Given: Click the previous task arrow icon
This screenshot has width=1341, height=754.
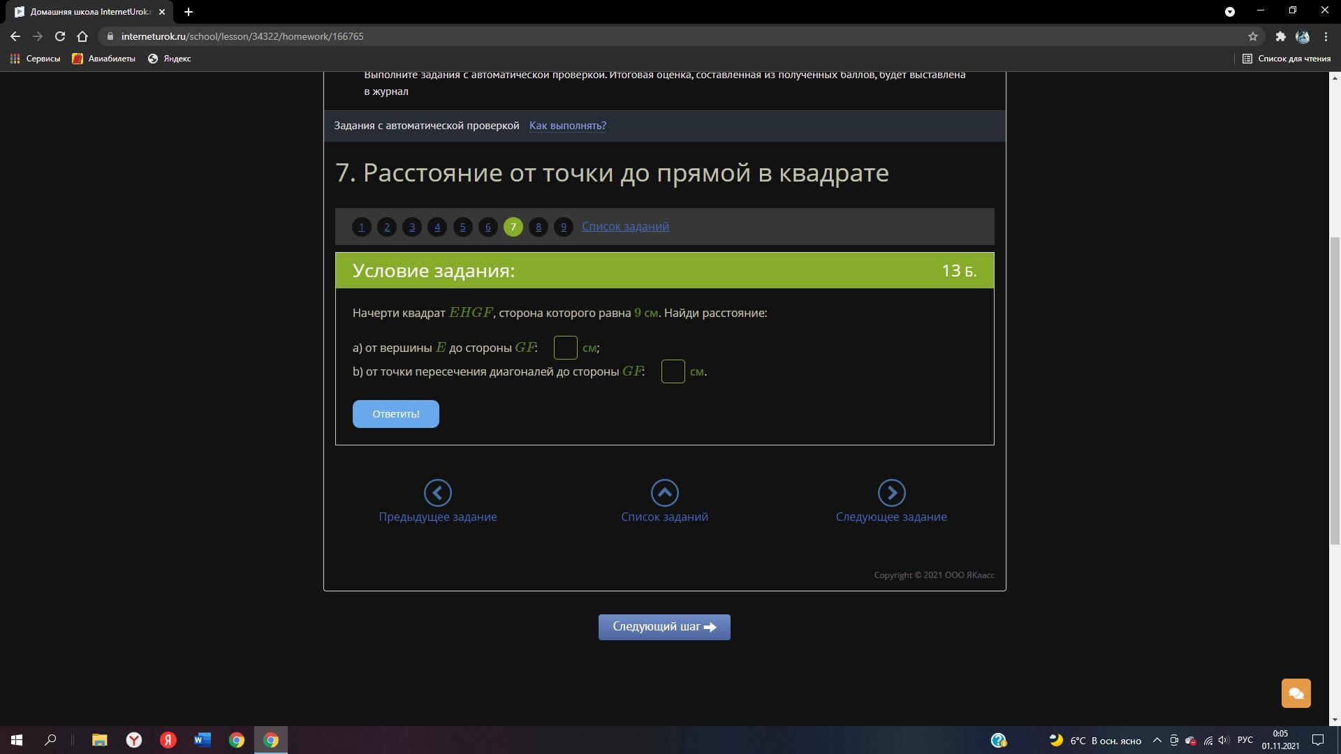Looking at the screenshot, I should (x=438, y=493).
